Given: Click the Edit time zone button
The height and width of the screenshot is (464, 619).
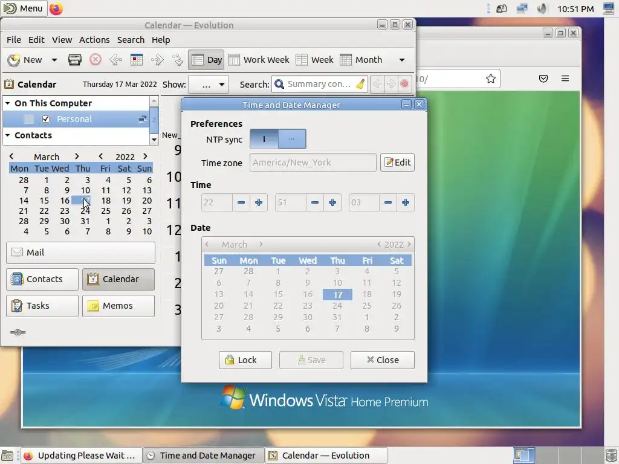Looking at the screenshot, I should pos(397,162).
